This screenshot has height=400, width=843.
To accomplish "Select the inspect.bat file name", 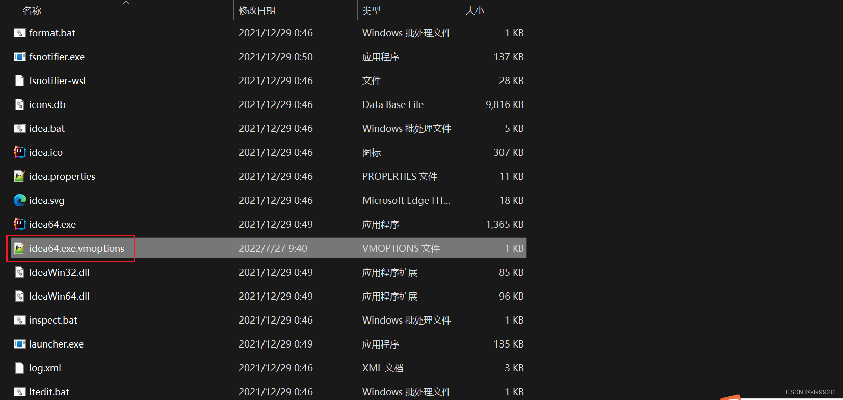I will point(53,320).
